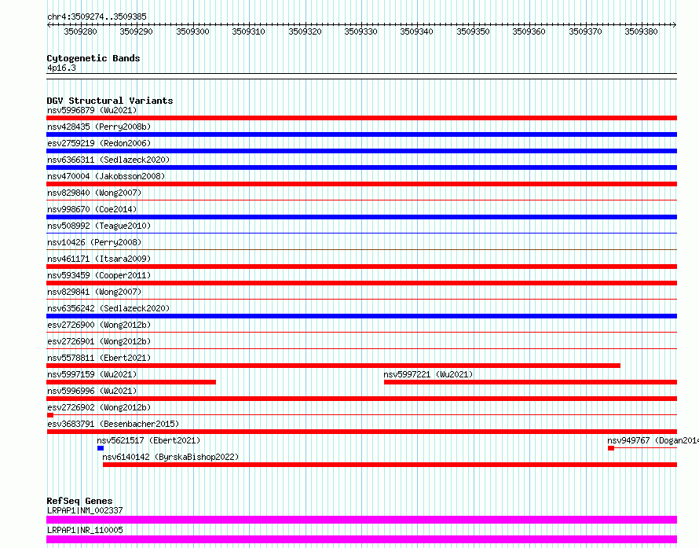Select the nsv428435 (Perry2008b) variant label
The height and width of the screenshot is (548, 699).
coord(99,127)
